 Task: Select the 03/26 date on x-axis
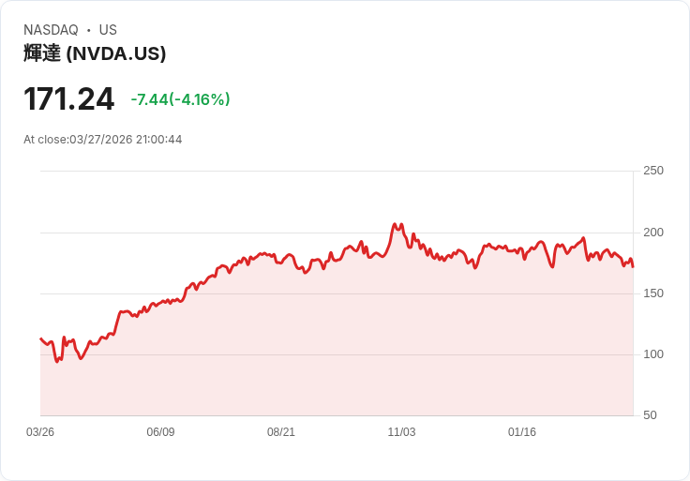pyautogui.click(x=40, y=432)
